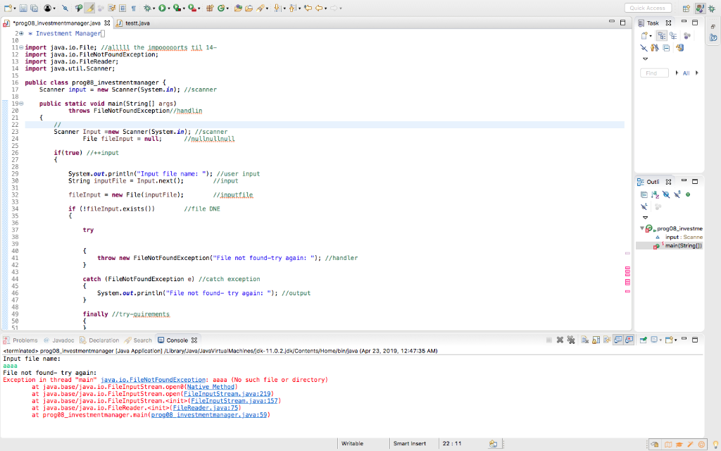
Task: Toggle Categorized view in Task List
Action: pyautogui.click(x=661, y=35)
